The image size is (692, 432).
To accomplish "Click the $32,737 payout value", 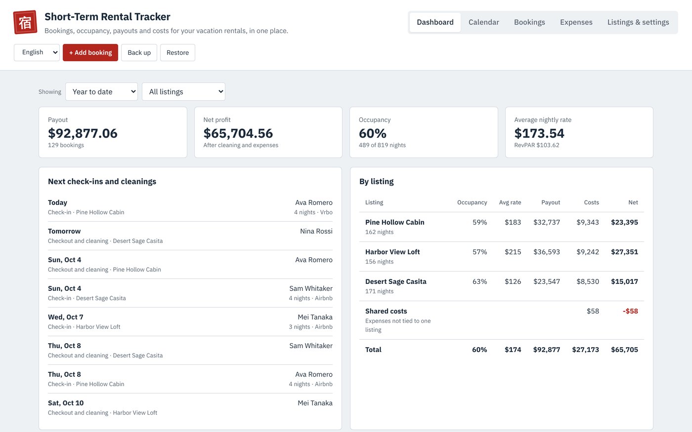I will pos(547,222).
